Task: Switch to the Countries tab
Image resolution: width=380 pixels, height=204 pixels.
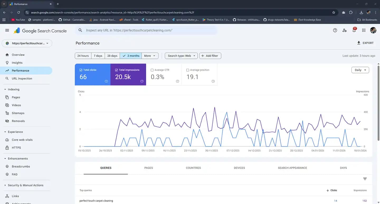Action: point(193,168)
